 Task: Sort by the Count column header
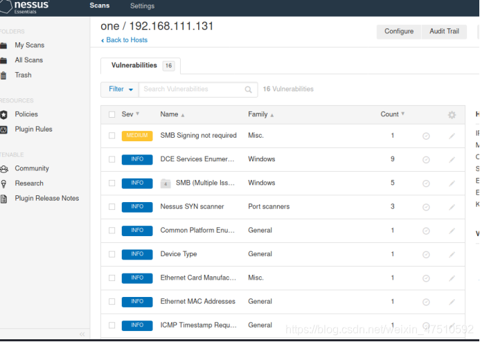(393, 114)
